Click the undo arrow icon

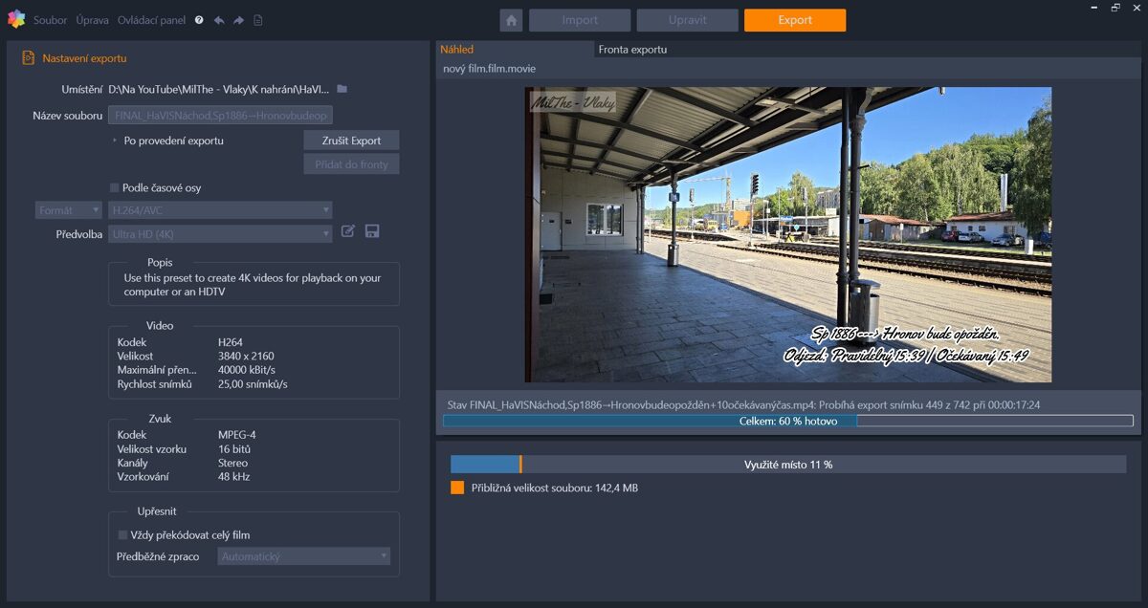219,20
